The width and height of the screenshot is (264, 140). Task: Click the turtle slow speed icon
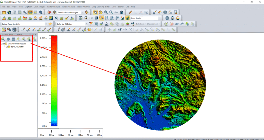(x=177, y=24)
